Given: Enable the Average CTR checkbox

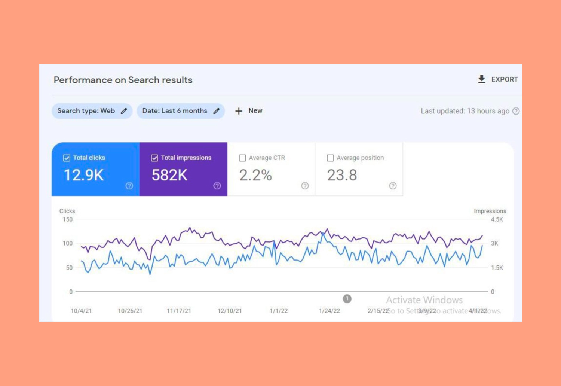Looking at the screenshot, I should pyautogui.click(x=242, y=158).
